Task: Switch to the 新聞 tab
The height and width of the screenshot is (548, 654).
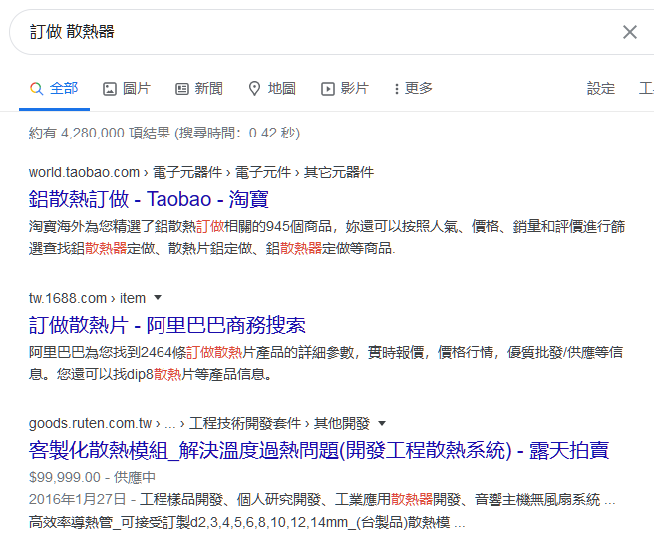Action: coord(199,89)
